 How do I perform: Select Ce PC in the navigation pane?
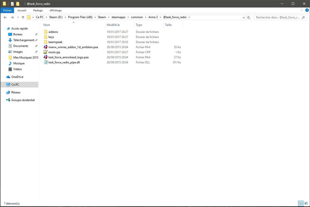click(x=19, y=84)
